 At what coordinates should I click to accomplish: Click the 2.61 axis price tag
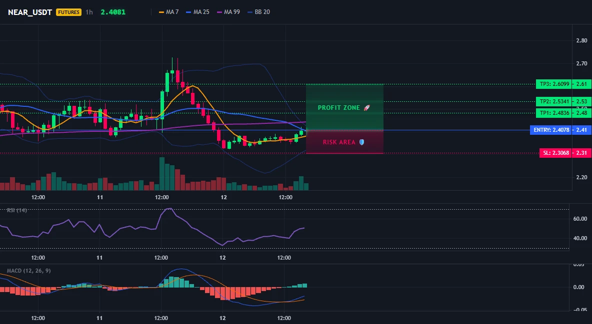click(582, 84)
